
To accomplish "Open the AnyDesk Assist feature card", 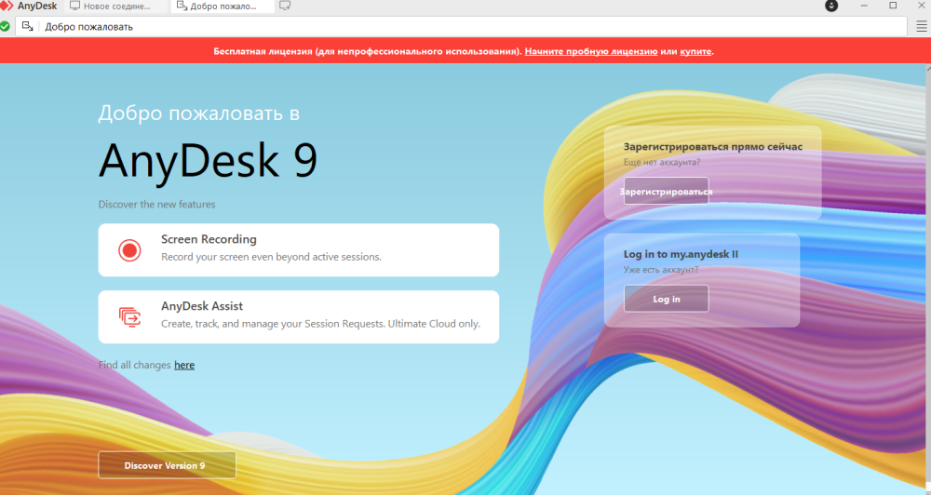I will click(299, 317).
